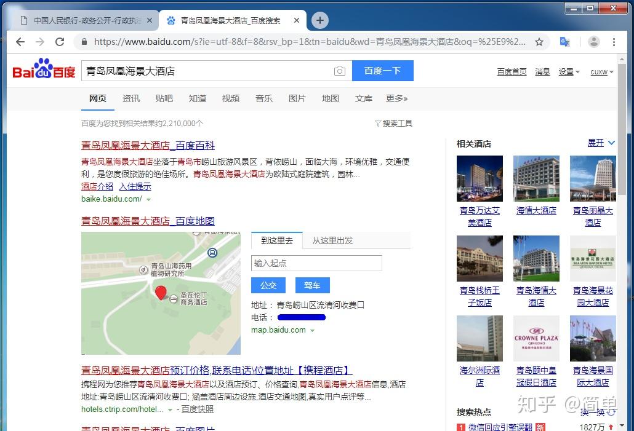This screenshot has width=634, height=431.
Task: Open the 更多» categories
Action: [x=396, y=98]
